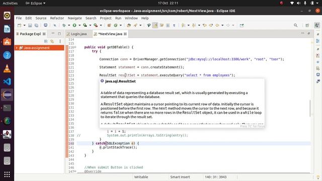The height and width of the screenshot is (181, 322).
Task: Click the resultSet variable in the code
Action: (127, 75)
